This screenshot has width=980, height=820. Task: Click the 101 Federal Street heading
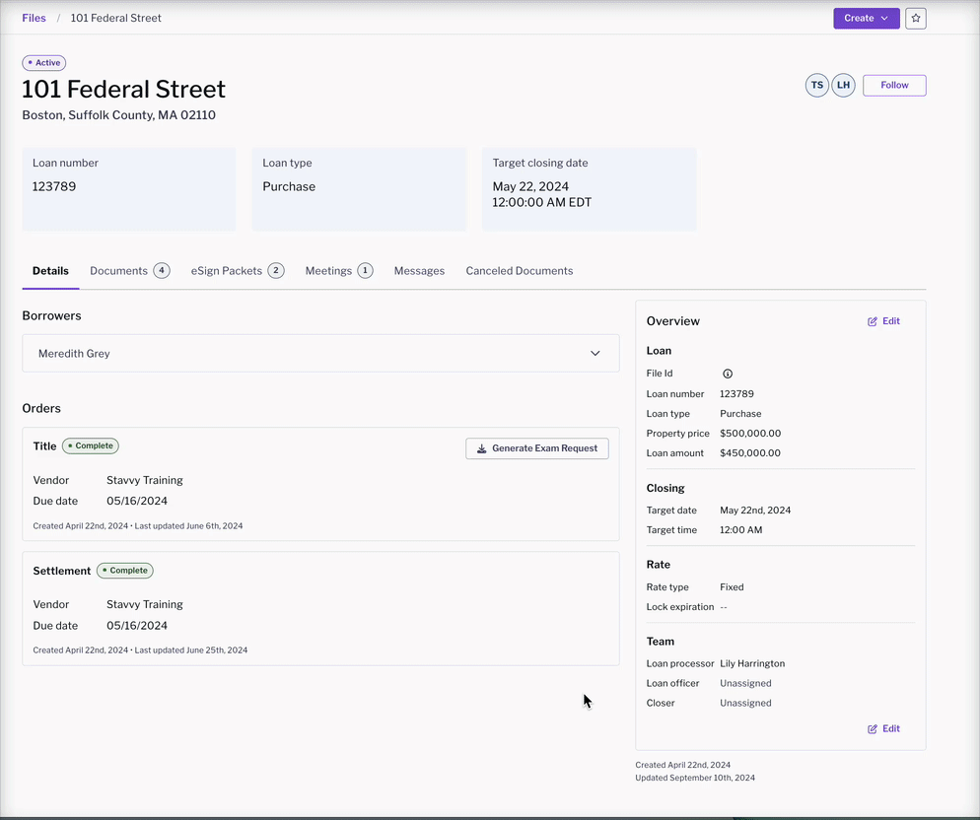click(124, 90)
